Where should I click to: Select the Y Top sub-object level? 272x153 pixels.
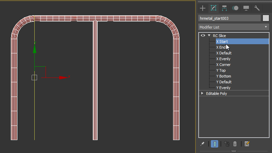coord(221,70)
